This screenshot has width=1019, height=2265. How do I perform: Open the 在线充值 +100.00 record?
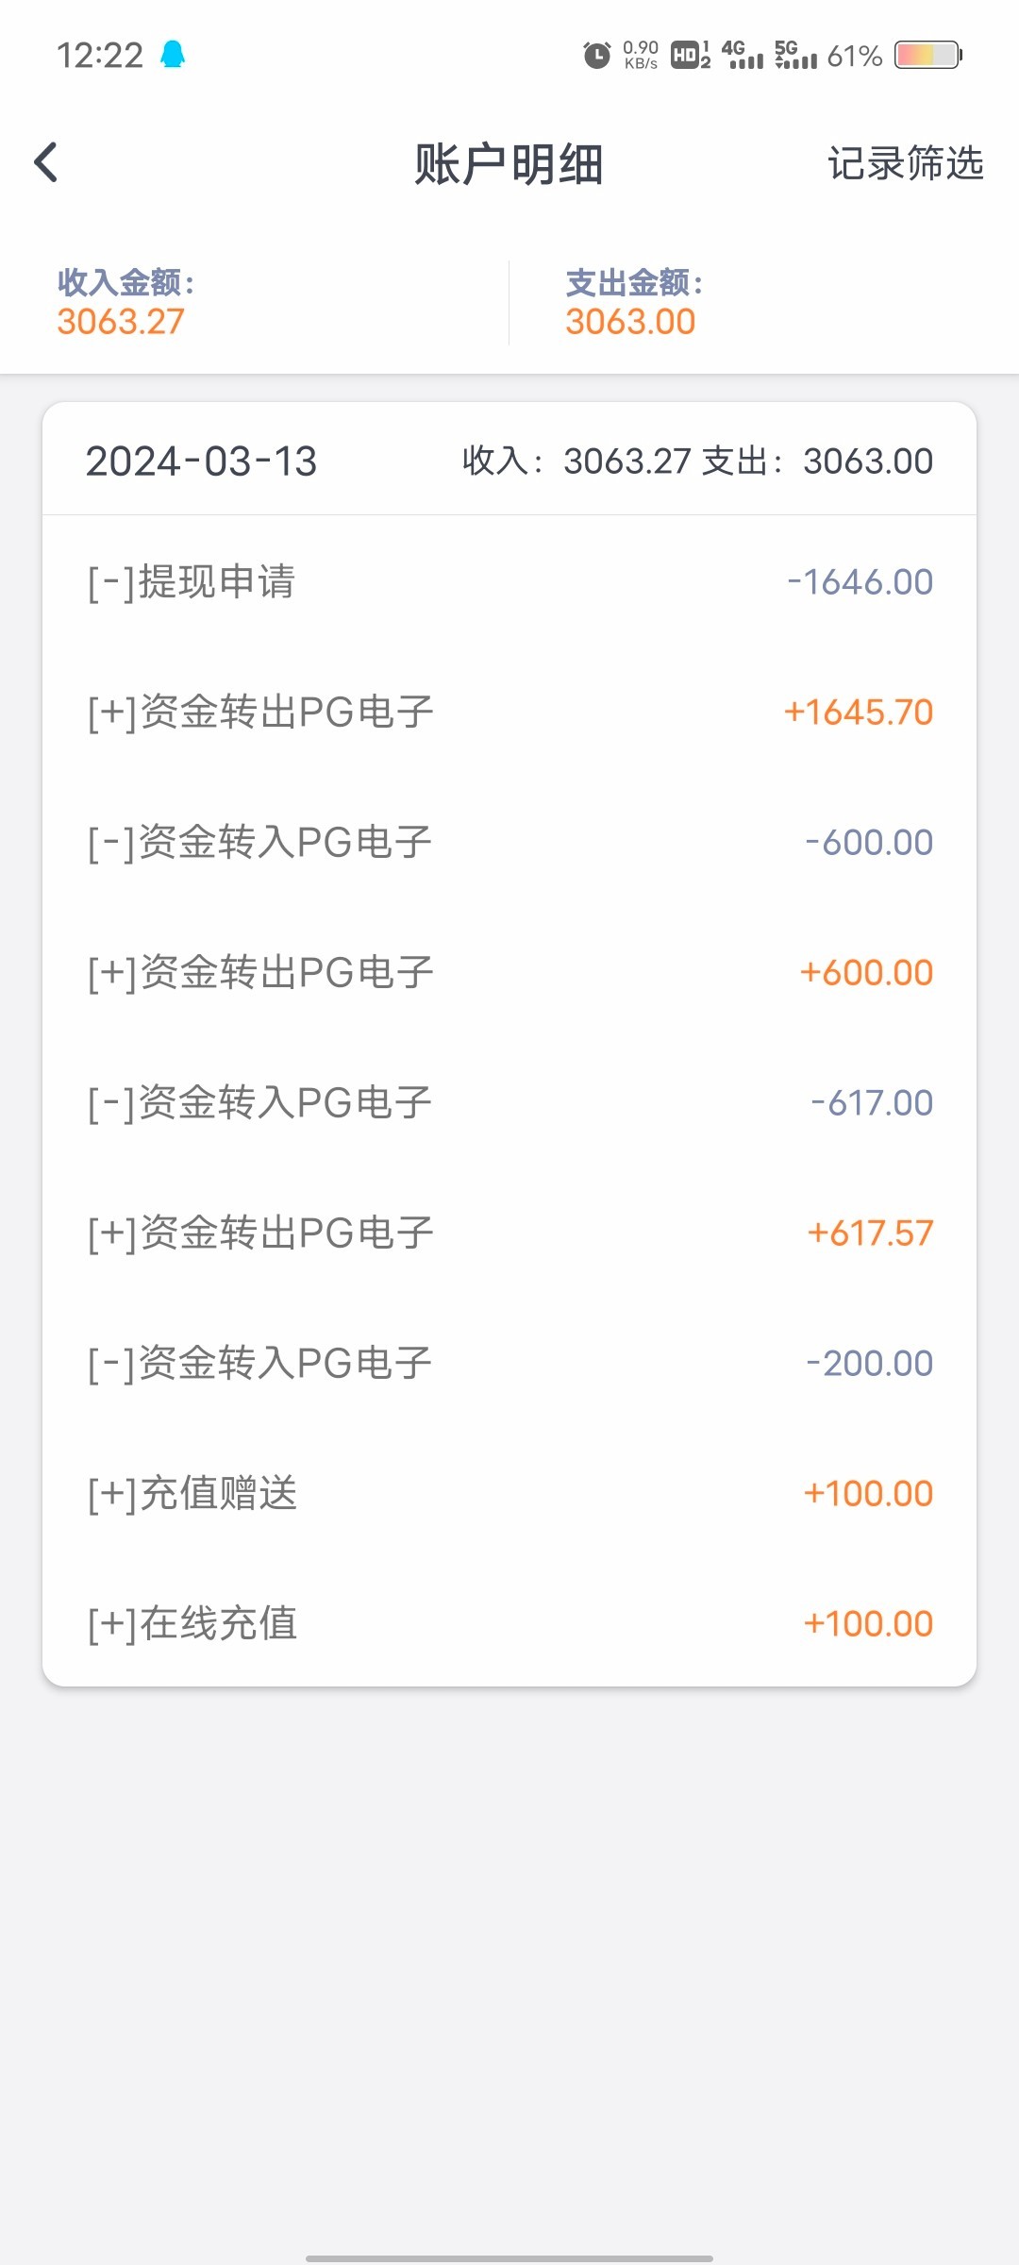click(509, 1623)
